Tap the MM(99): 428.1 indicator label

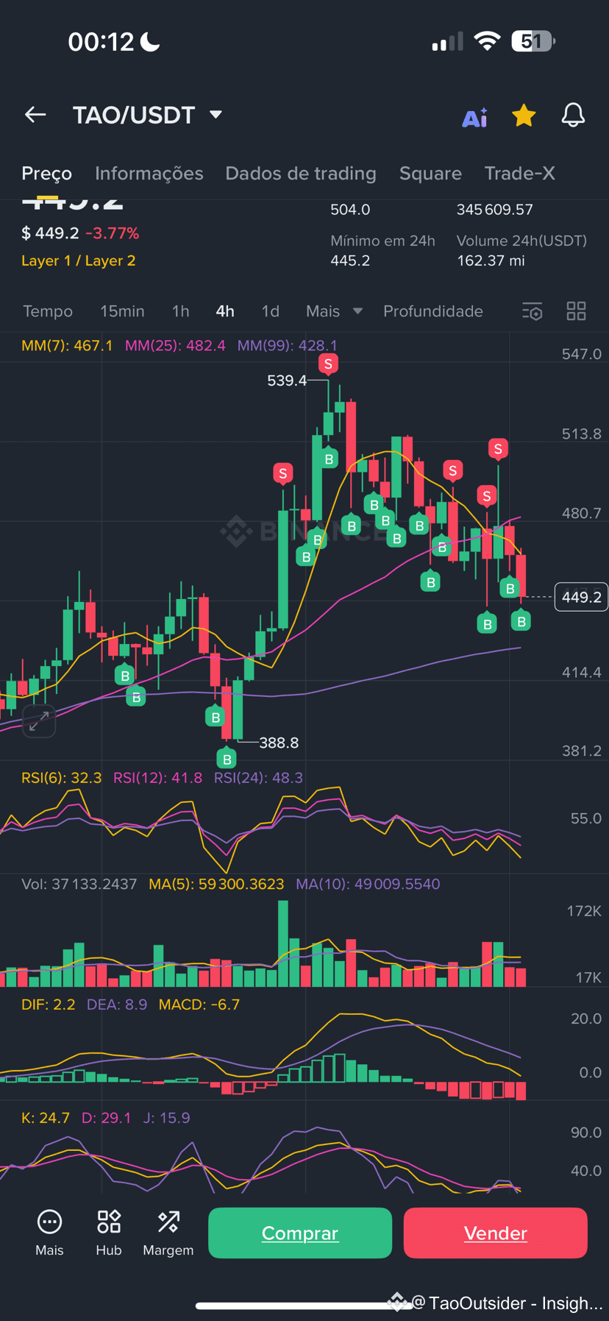coord(287,345)
